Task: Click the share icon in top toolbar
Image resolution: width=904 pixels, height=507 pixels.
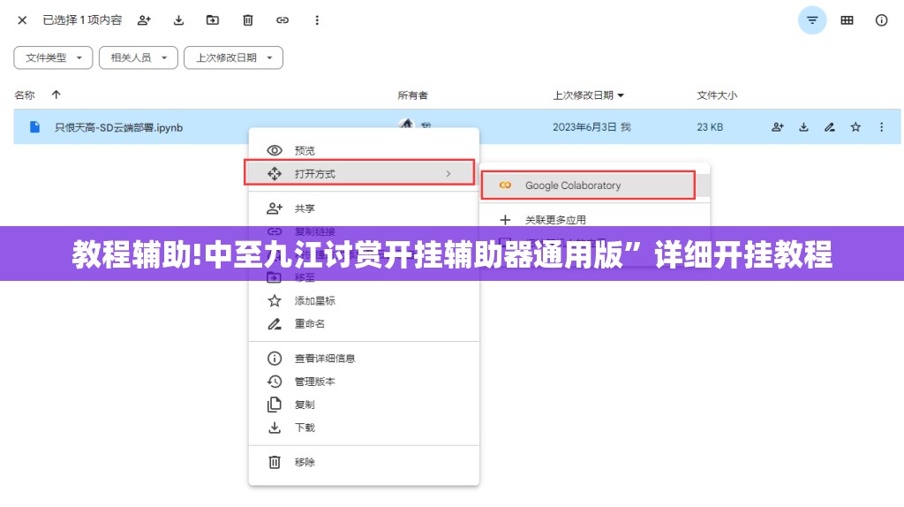Action: [144, 20]
